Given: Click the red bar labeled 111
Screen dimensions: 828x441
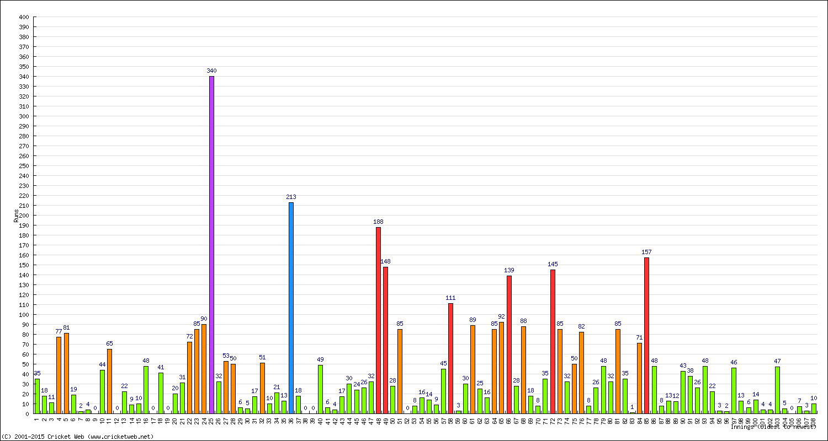Looking at the screenshot, I should point(451,358).
